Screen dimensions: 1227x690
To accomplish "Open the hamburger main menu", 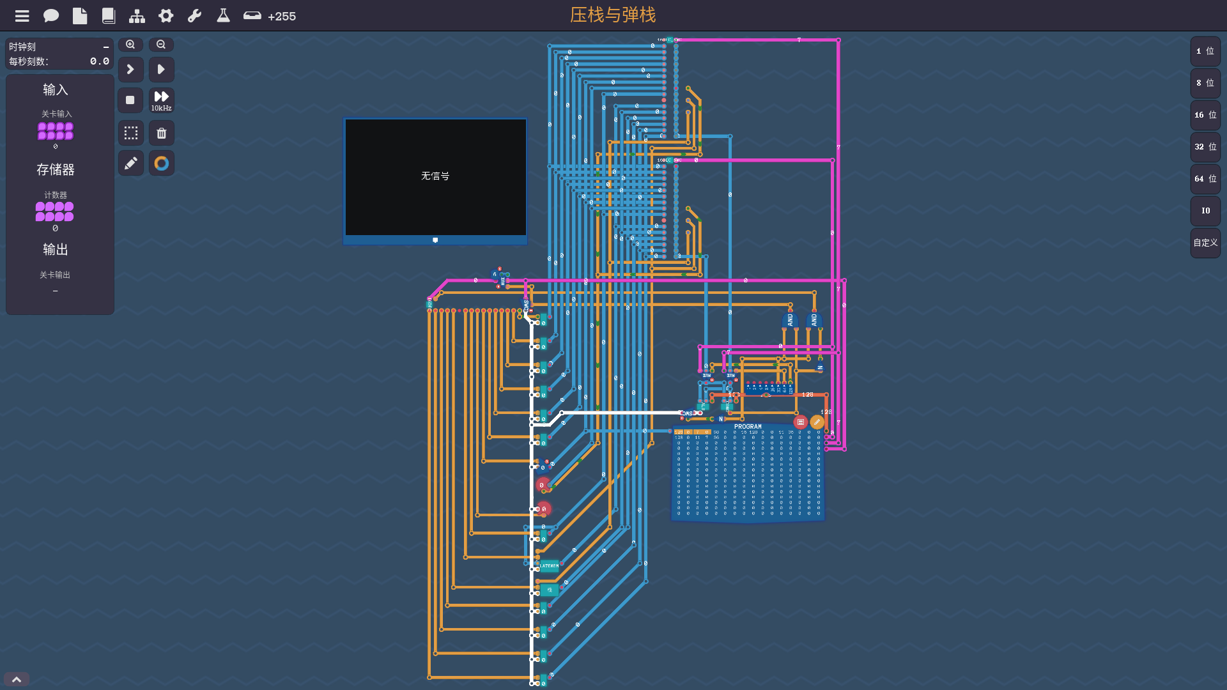I will 22,16.
